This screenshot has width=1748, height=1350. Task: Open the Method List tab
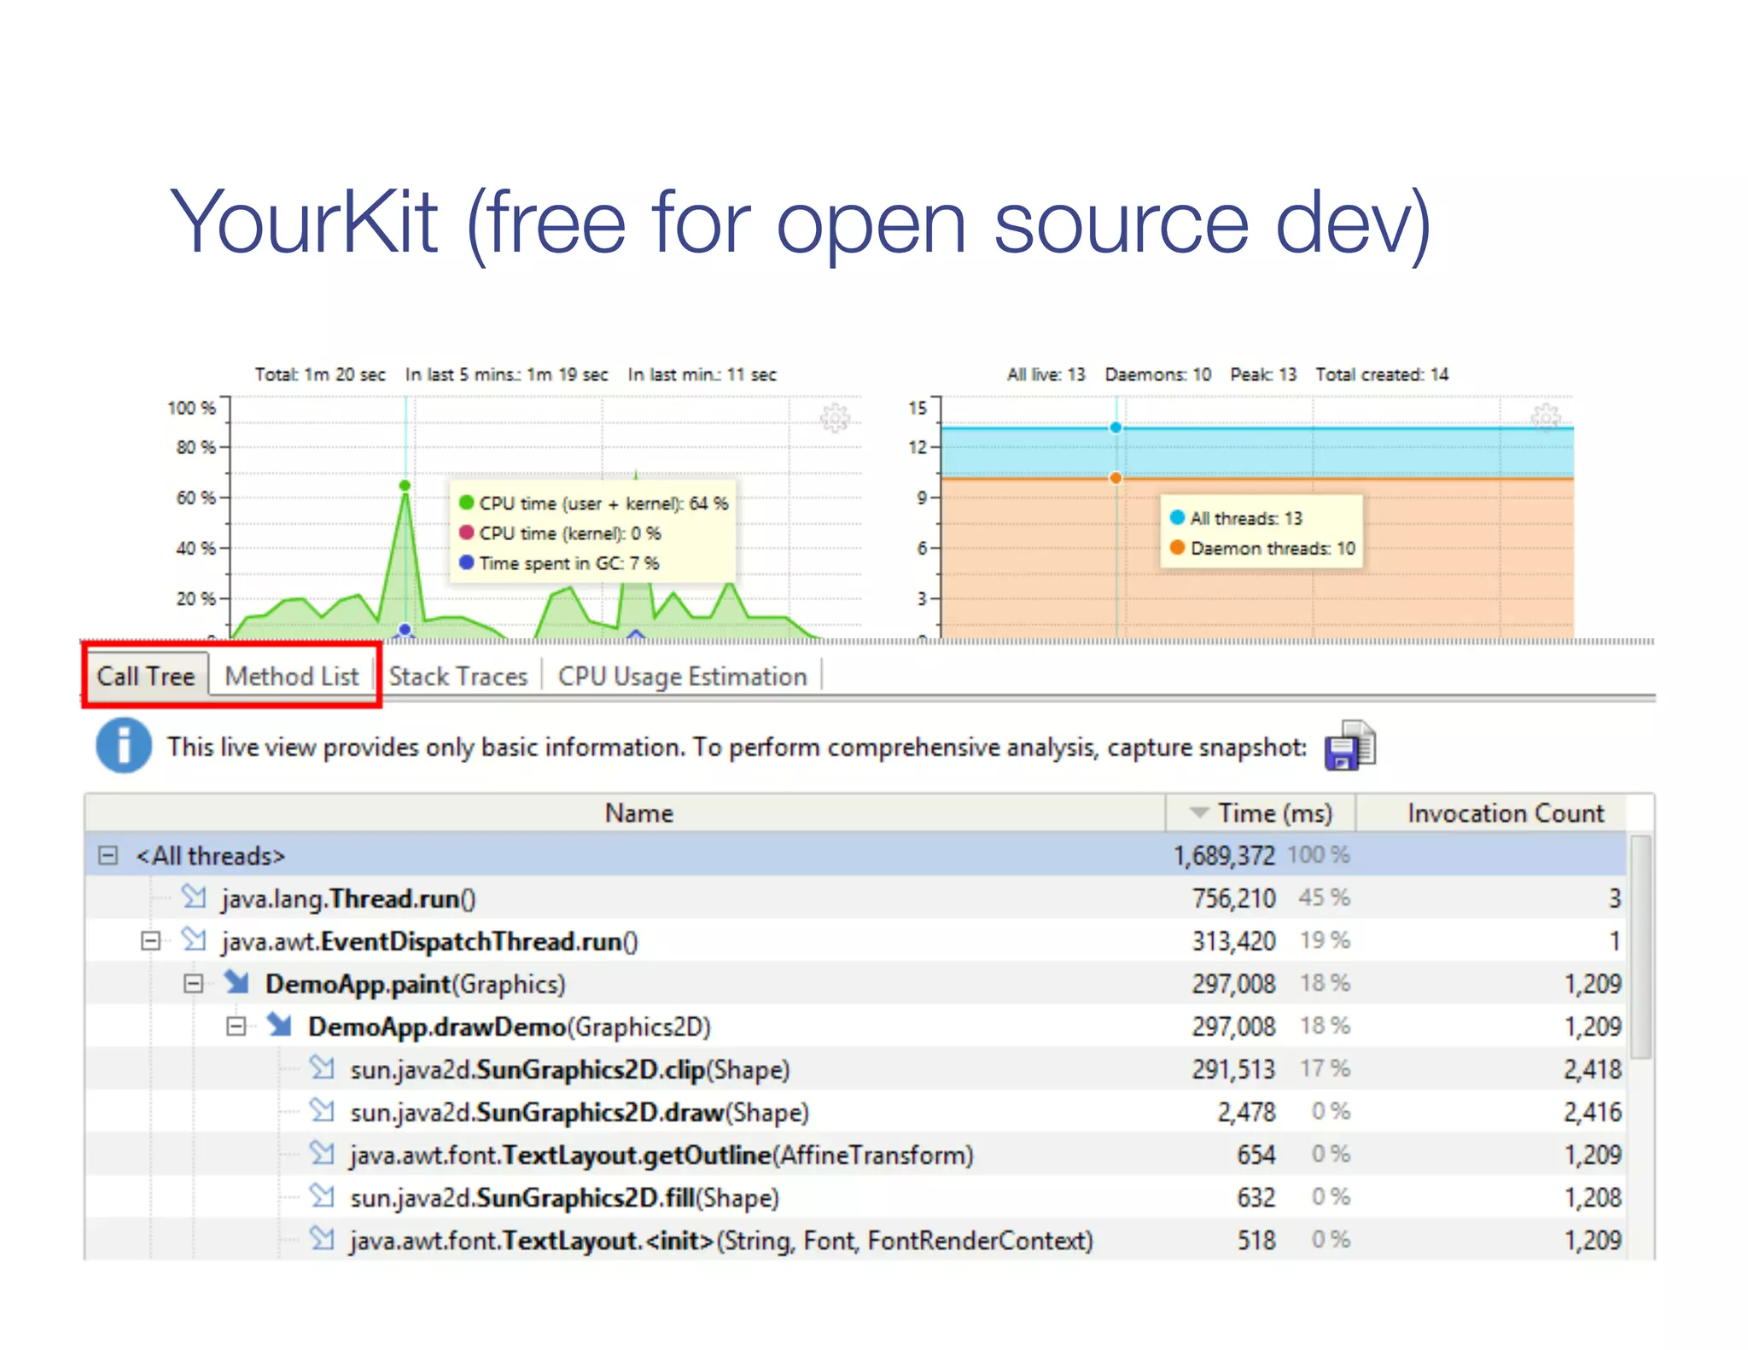[x=292, y=677]
